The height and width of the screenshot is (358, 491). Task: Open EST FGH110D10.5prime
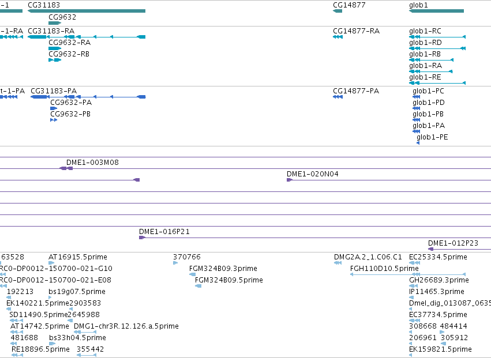[384, 269]
